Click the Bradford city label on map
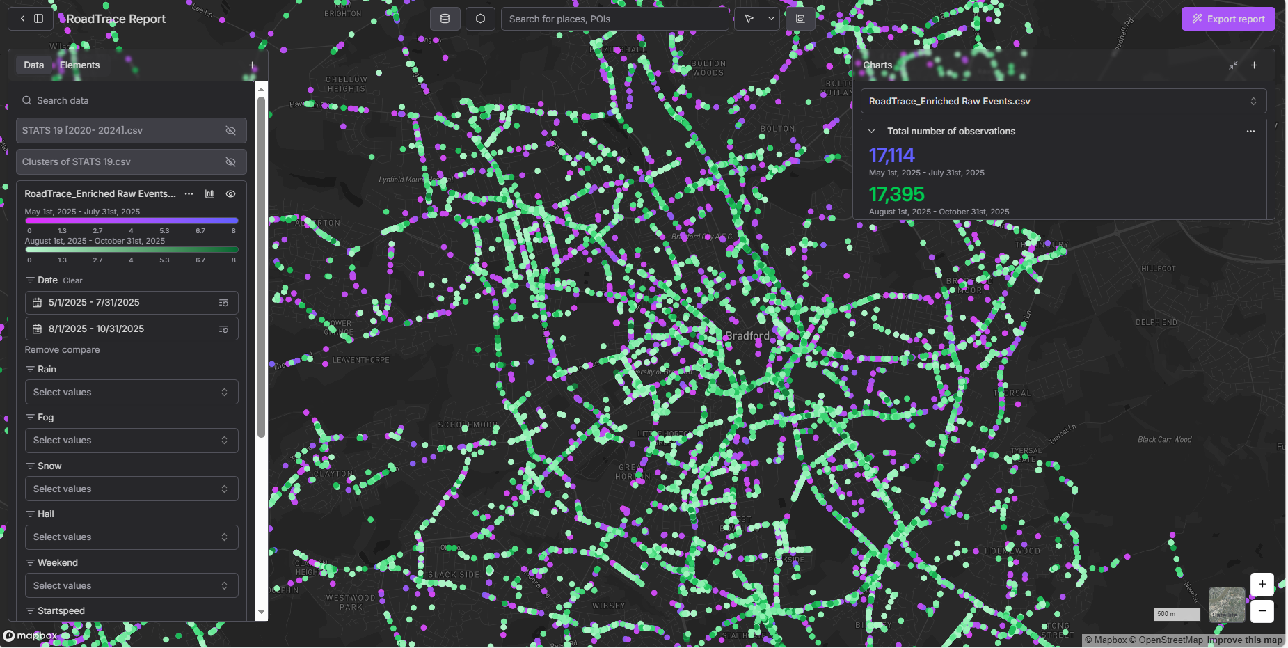1288x648 pixels. click(x=747, y=335)
